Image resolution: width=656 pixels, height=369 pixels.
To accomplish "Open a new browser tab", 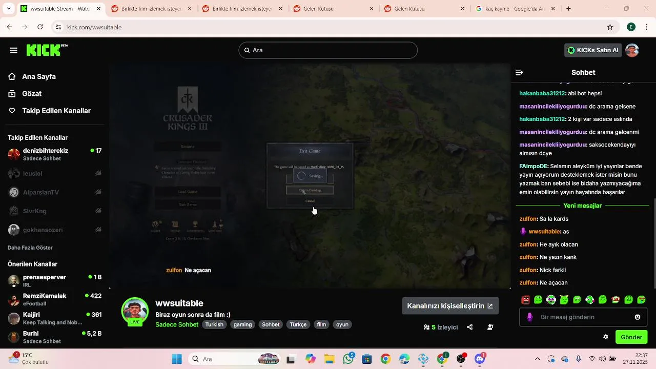I will click(x=568, y=9).
